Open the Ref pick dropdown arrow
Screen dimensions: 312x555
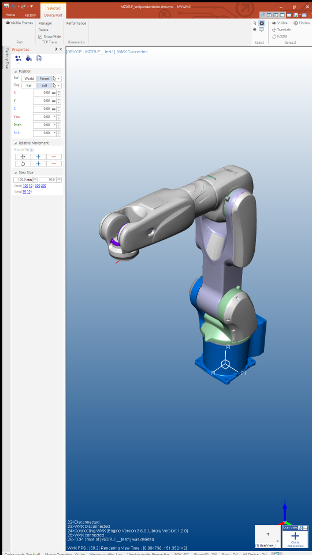coord(59,79)
